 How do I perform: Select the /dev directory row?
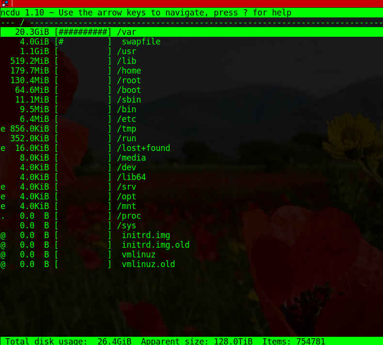pos(191,167)
